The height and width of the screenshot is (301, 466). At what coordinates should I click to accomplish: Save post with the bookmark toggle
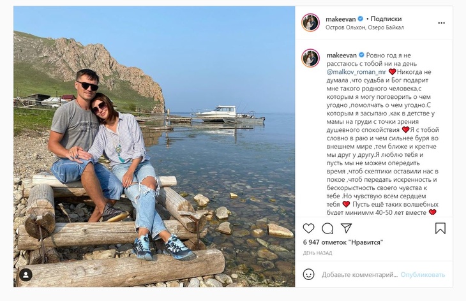440,228
